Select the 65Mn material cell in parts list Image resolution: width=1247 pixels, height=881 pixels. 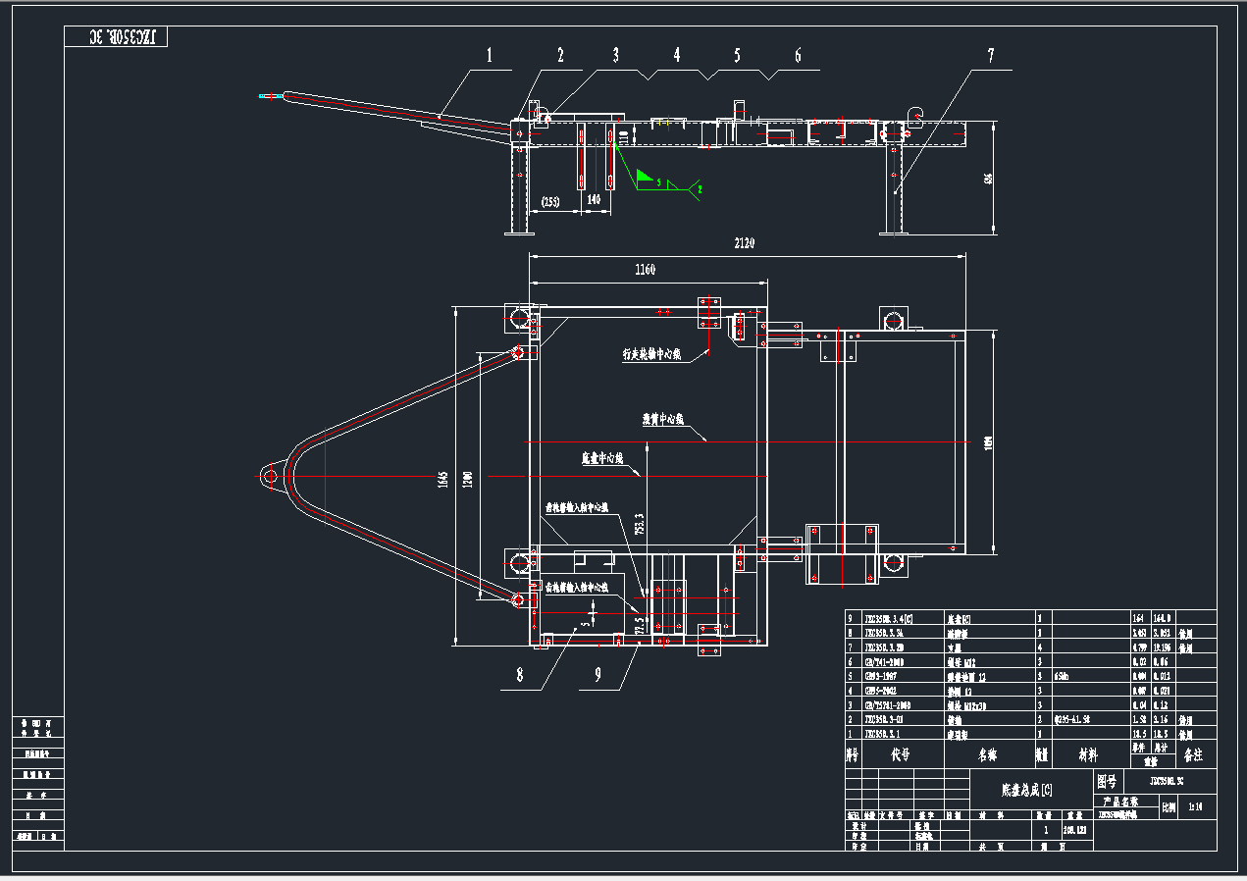[x=1064, y=675]
